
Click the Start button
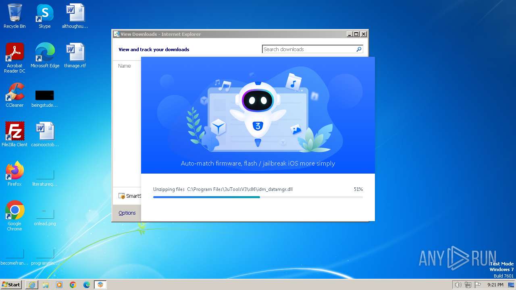pos(11,284)
